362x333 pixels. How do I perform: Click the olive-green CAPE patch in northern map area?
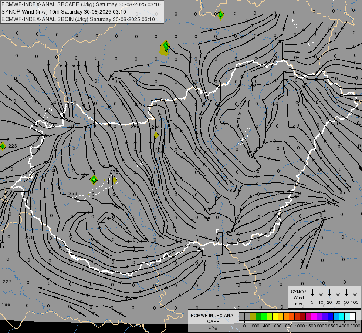[x=165, y=48]
